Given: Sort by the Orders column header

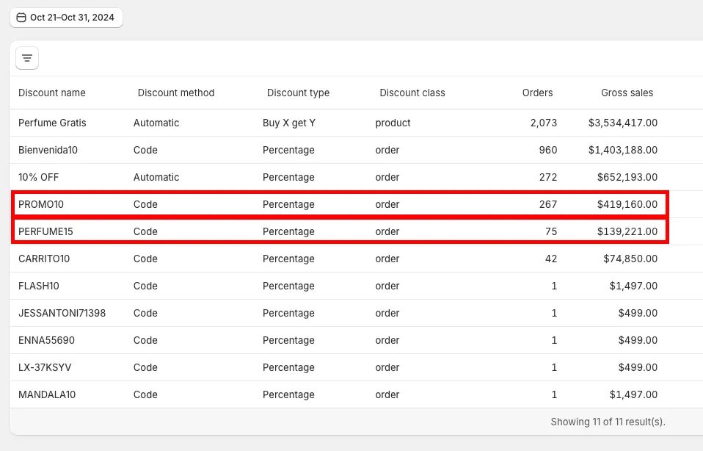Looking at the screenshot, I should pos(537,93).
